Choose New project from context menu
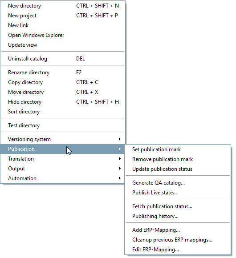This screenshot has height=258, width=236. click(63, 16)
